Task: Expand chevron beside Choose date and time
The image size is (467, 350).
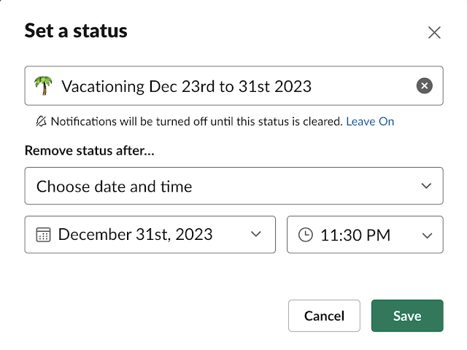Action: tap(427, 186)
